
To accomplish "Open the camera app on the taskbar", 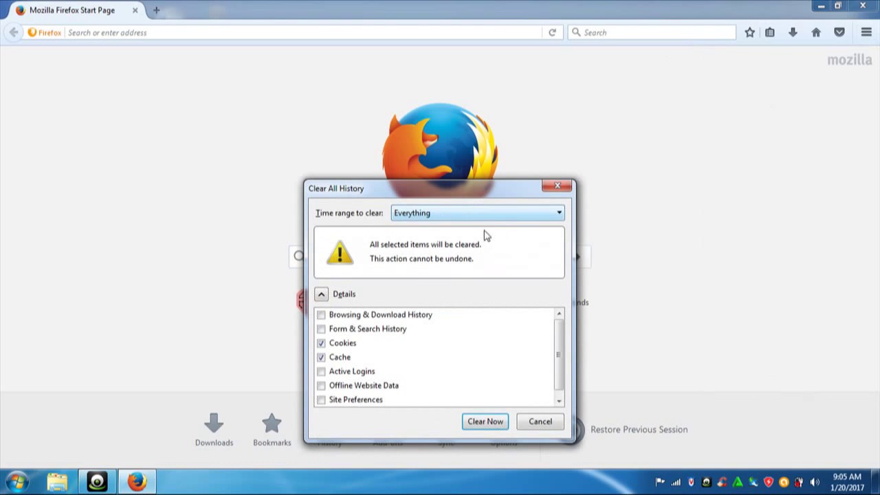I will [97, 482].
